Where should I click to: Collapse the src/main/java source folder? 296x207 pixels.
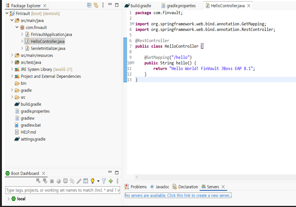(12, 20)
